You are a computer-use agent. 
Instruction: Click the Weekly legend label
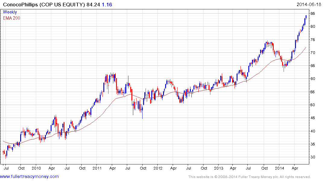point(10,12)
